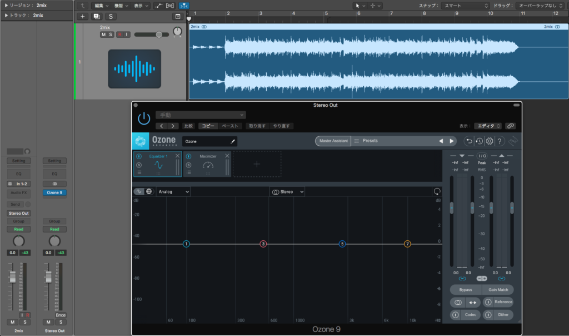Click the plugin link chain icon
The height and width of the screenshot is (336, 569).
[511, 126]
